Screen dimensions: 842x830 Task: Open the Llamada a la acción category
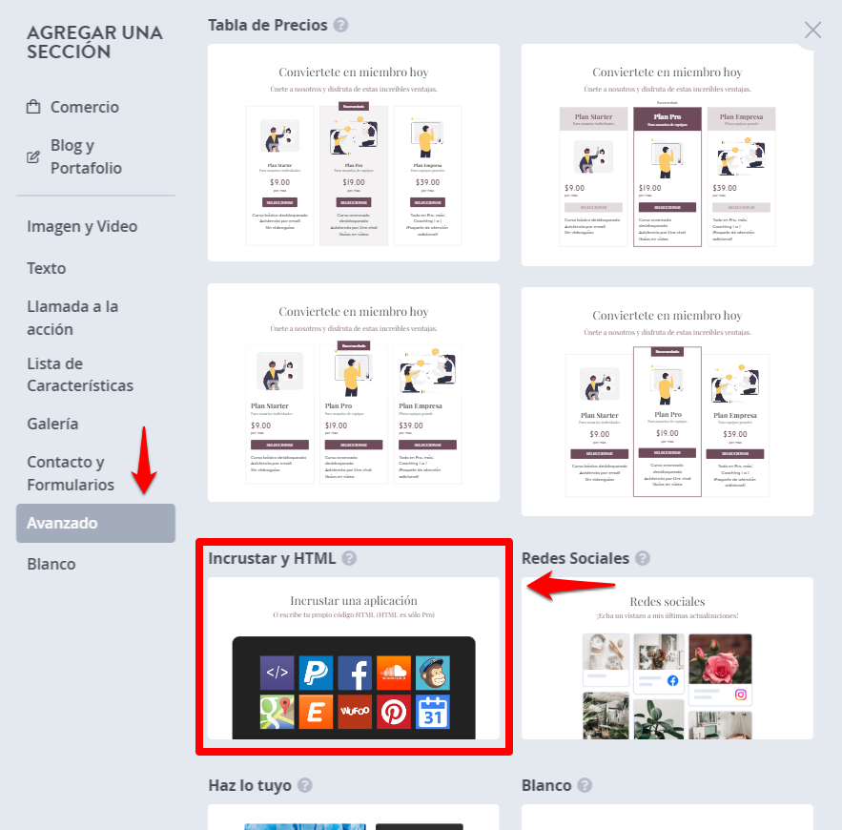(x=72, y=318)
